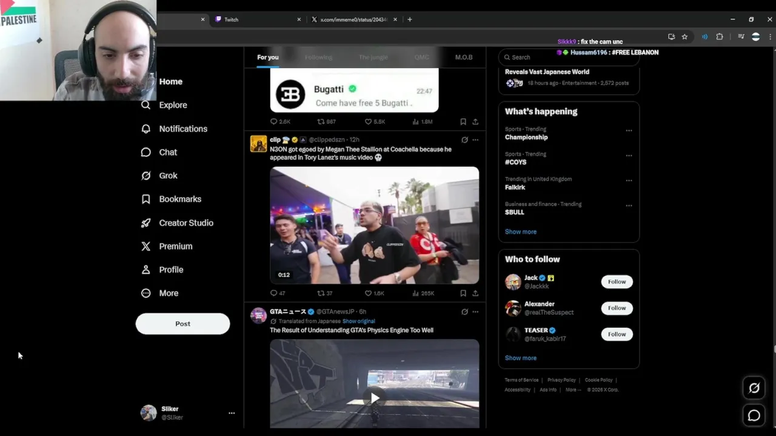Reply to the clip N3ON post
Viewport: 776px width, 436px height.
point(278,293)
